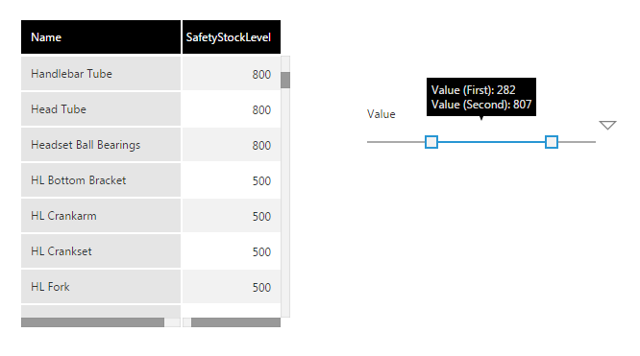
Task: Open the slicer type dropdown arrow
Action: tap(607, 125)
